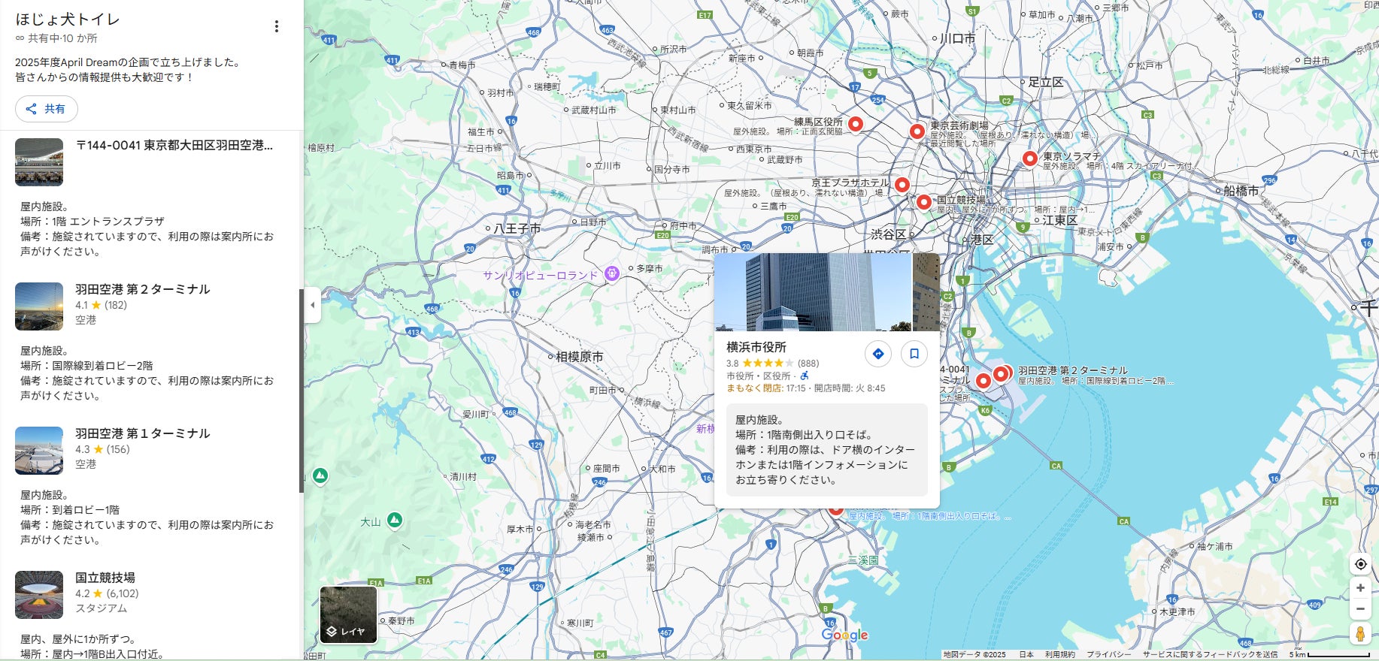Open the main 横浜市役所 building photo
The height and width of the screenshot is (661, 1379).
(813, 292)
